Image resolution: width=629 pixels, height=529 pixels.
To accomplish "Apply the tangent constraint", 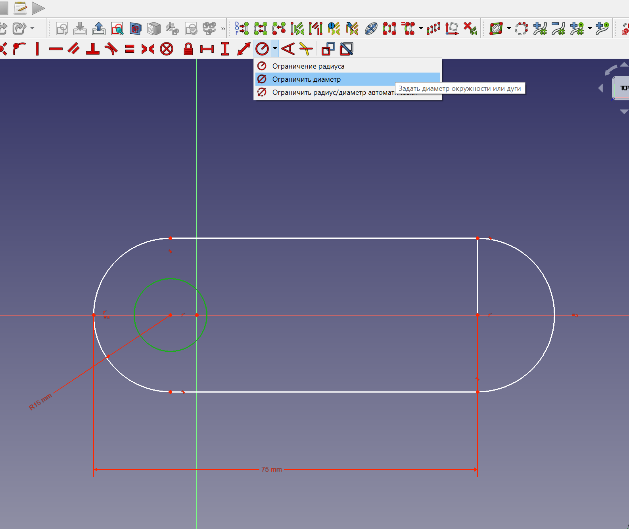I will [x=111, y=49].
